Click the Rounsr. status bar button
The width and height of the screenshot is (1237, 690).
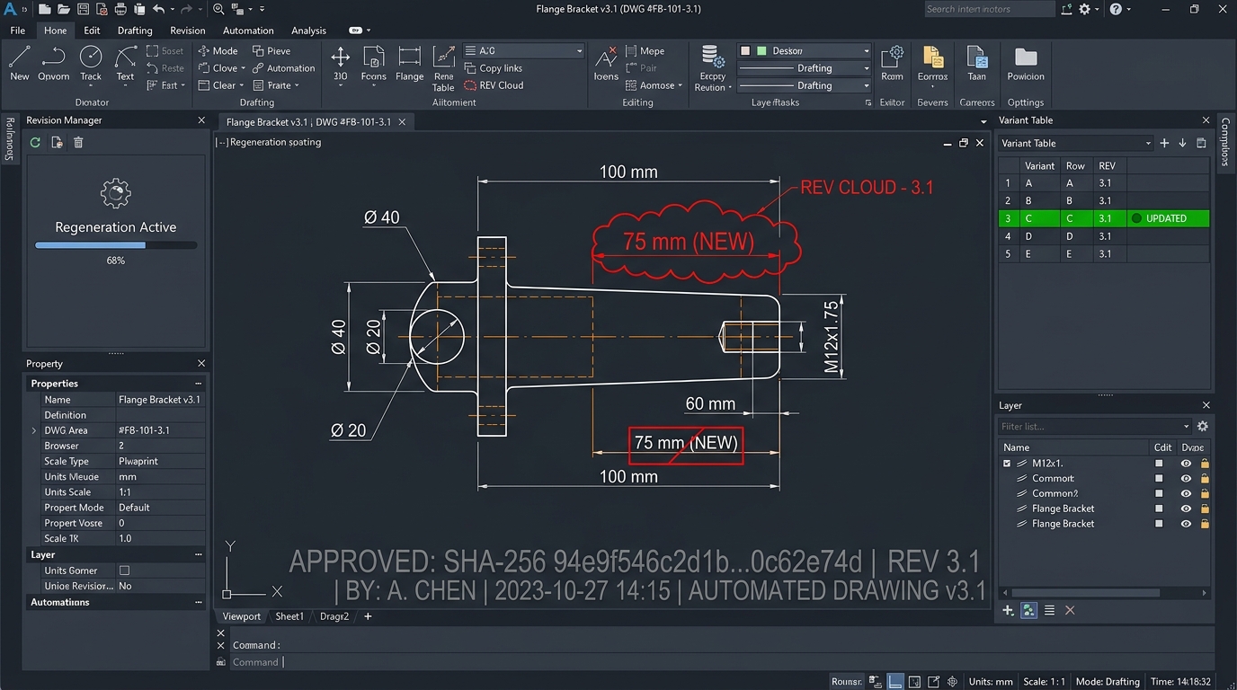[x=846, y=681]
